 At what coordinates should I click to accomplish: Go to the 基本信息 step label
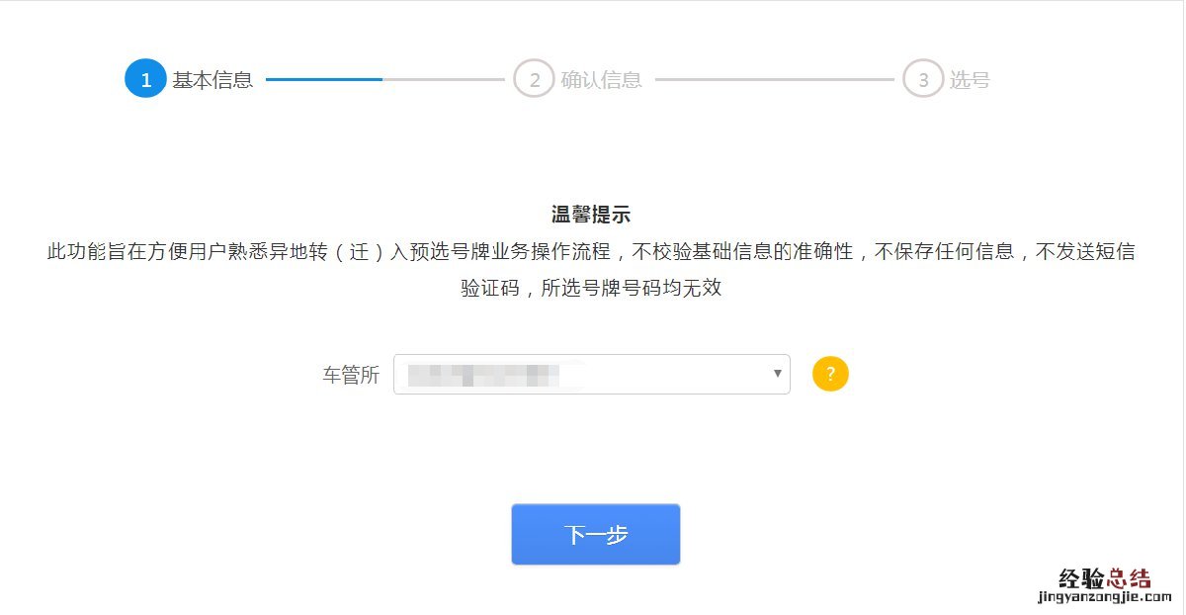pos(212,80)
